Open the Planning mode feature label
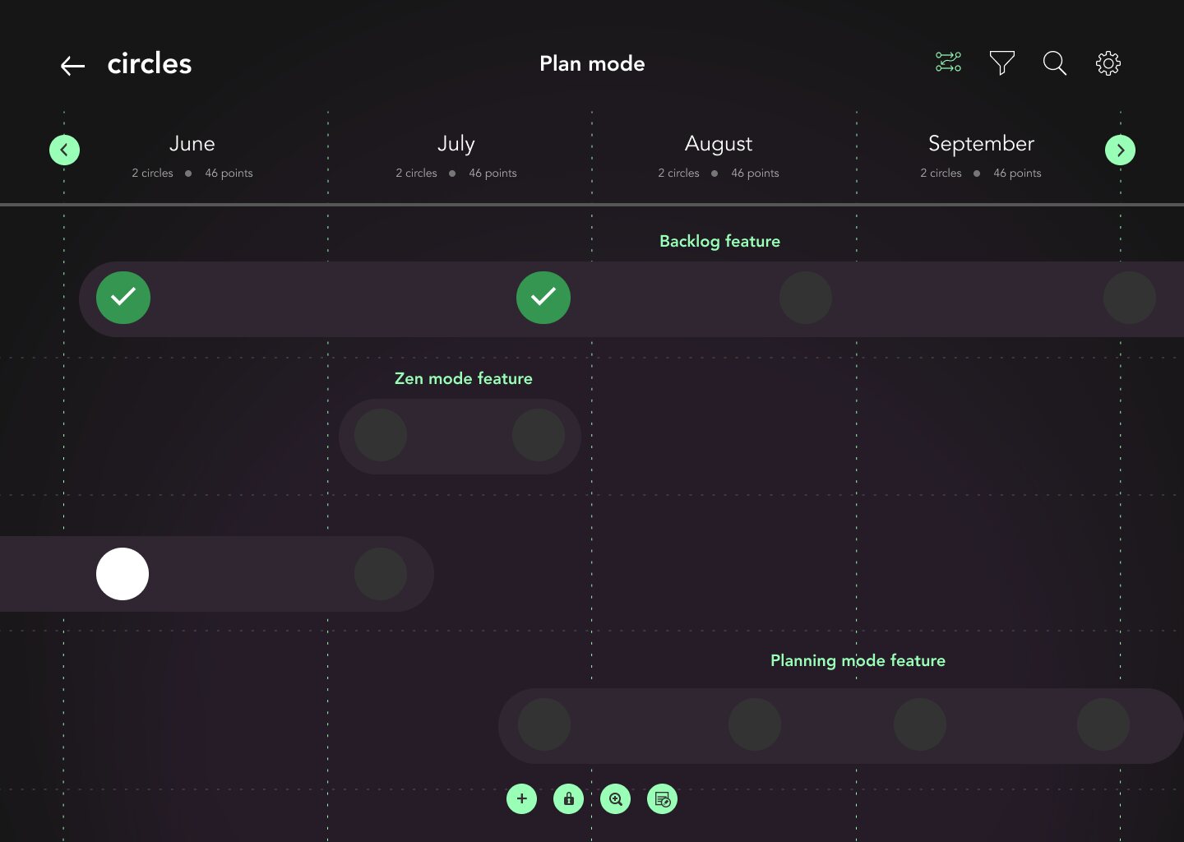The image size is (1184, 842). point(858,660)
